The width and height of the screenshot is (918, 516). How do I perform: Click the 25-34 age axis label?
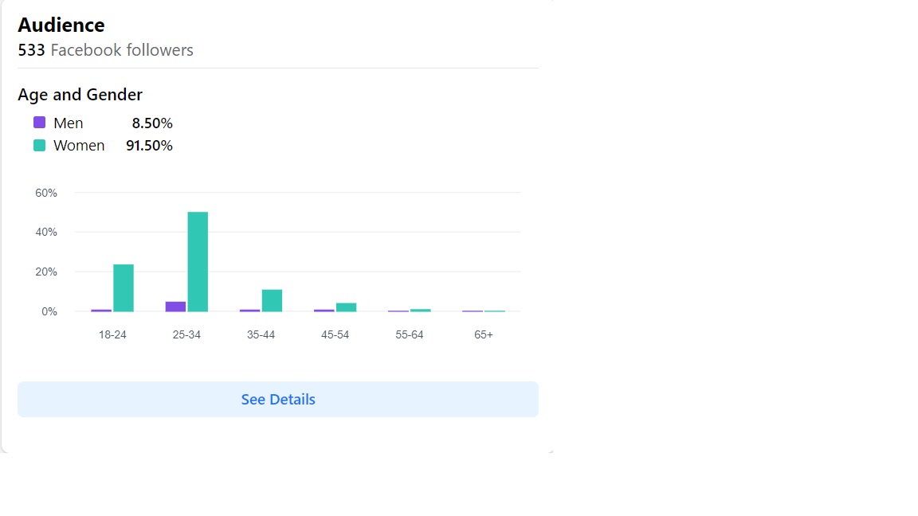[186, 335]
